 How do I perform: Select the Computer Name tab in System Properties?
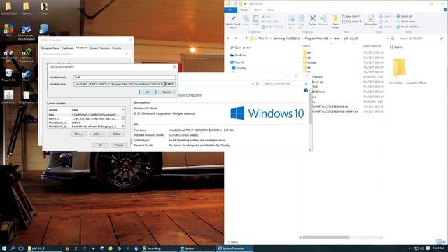click(50, 48)
